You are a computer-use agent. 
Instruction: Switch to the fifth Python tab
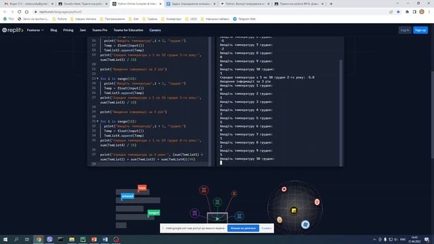[245, 4]
